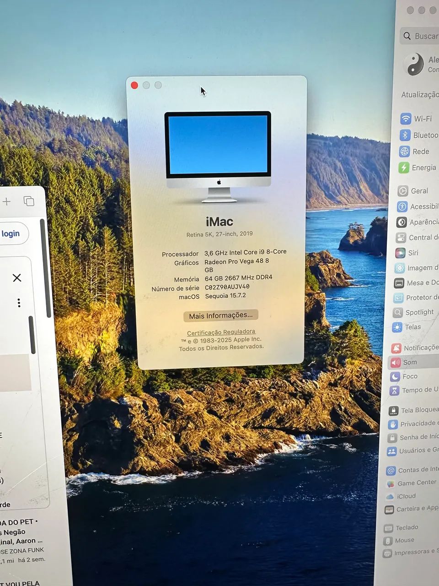Select Contas de Internet settings

(412, 470)
